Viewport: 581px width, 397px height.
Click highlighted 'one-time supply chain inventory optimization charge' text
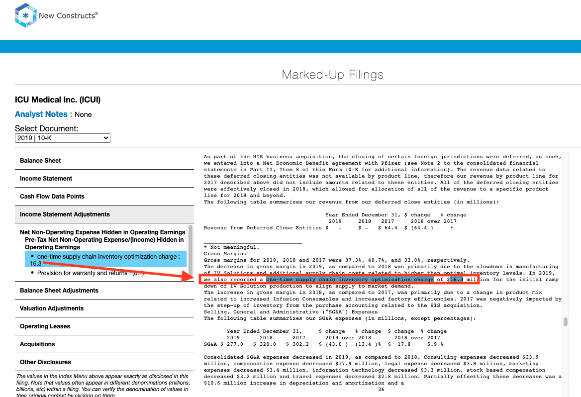(x=350, y=280)
